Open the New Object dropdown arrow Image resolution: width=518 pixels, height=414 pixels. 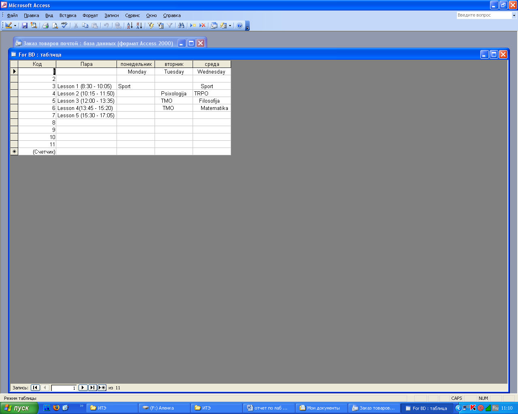tap(230, 25)
